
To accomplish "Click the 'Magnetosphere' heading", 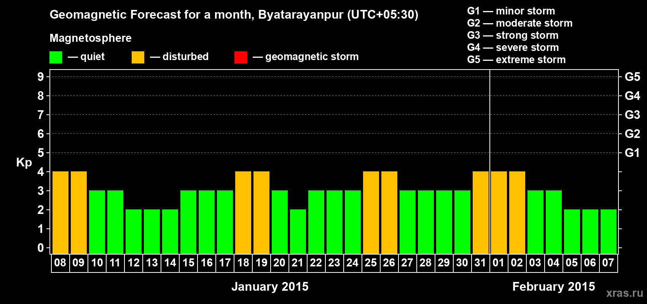I will tap(91, 38).
